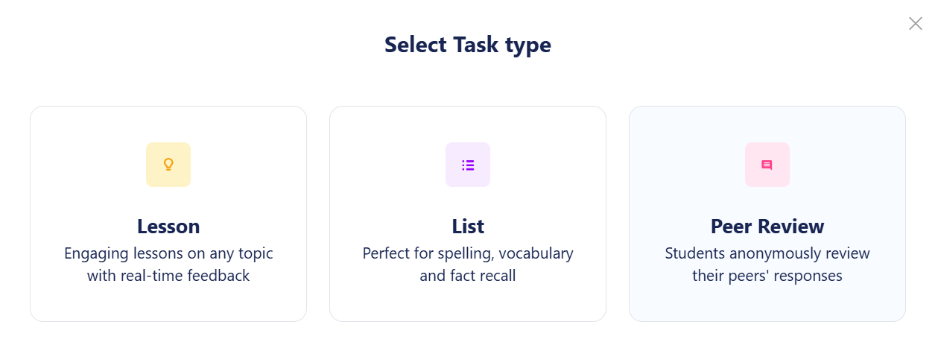Click the light pink tile behind chat icon

[x=767, y=165]
